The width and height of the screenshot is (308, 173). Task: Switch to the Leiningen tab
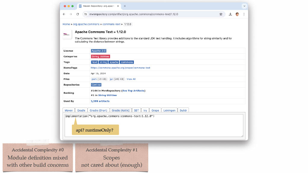169,111
